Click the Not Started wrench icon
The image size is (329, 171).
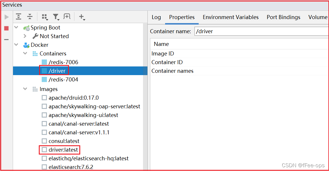(x=35, y=36)
